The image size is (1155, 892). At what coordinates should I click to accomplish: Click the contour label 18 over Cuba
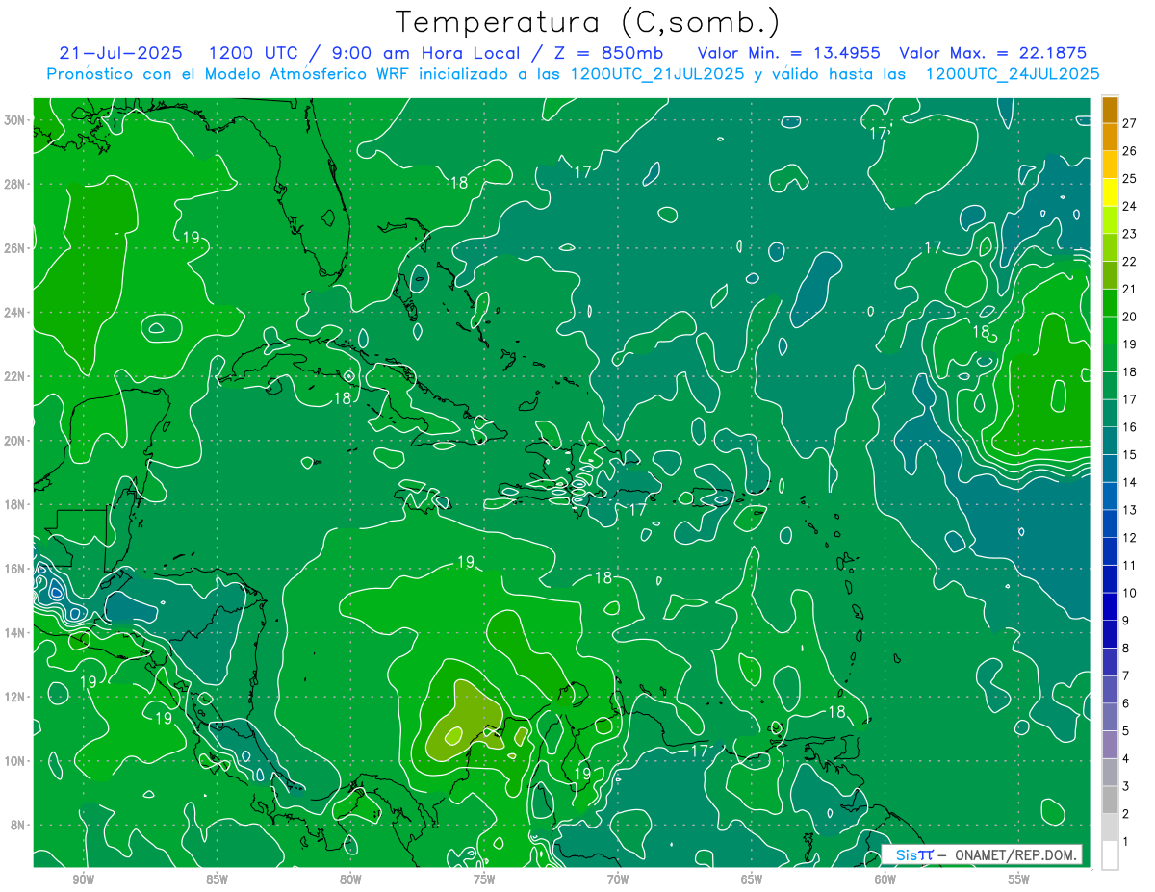pos(342,397)
